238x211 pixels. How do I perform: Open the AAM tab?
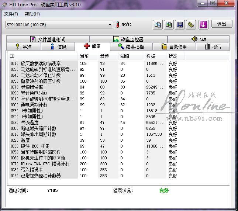[198, 39]
